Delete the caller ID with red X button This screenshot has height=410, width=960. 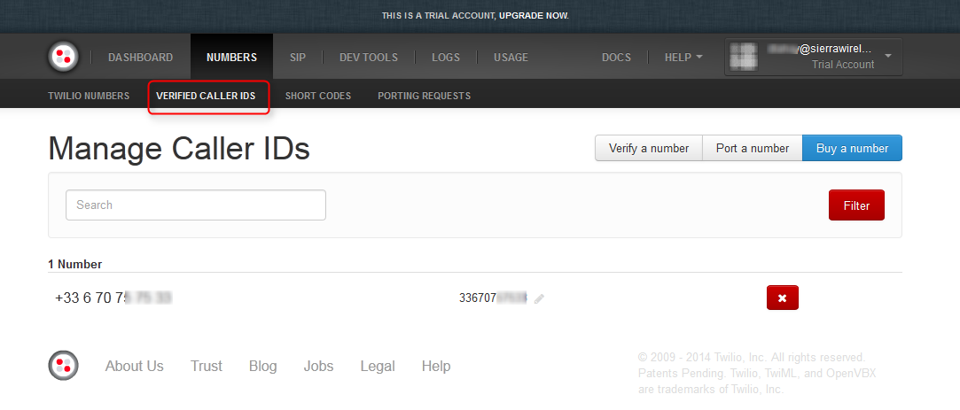pyautogui.click(x=782, y=298)
